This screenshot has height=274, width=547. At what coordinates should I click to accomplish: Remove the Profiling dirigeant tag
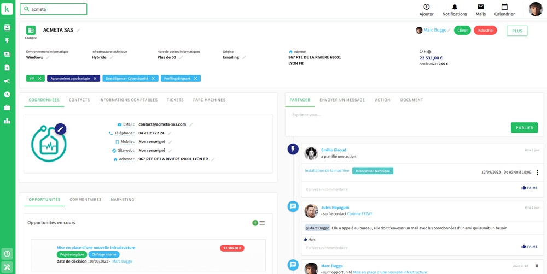[195, 79]
